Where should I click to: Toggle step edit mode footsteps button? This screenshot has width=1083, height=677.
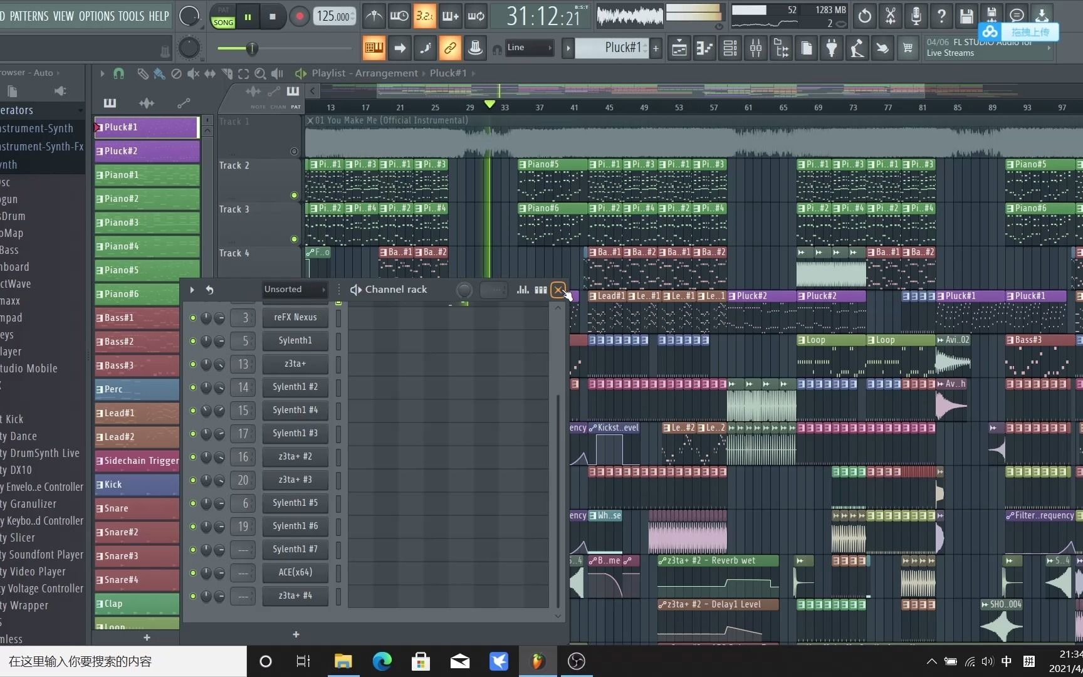pos(425,48)
